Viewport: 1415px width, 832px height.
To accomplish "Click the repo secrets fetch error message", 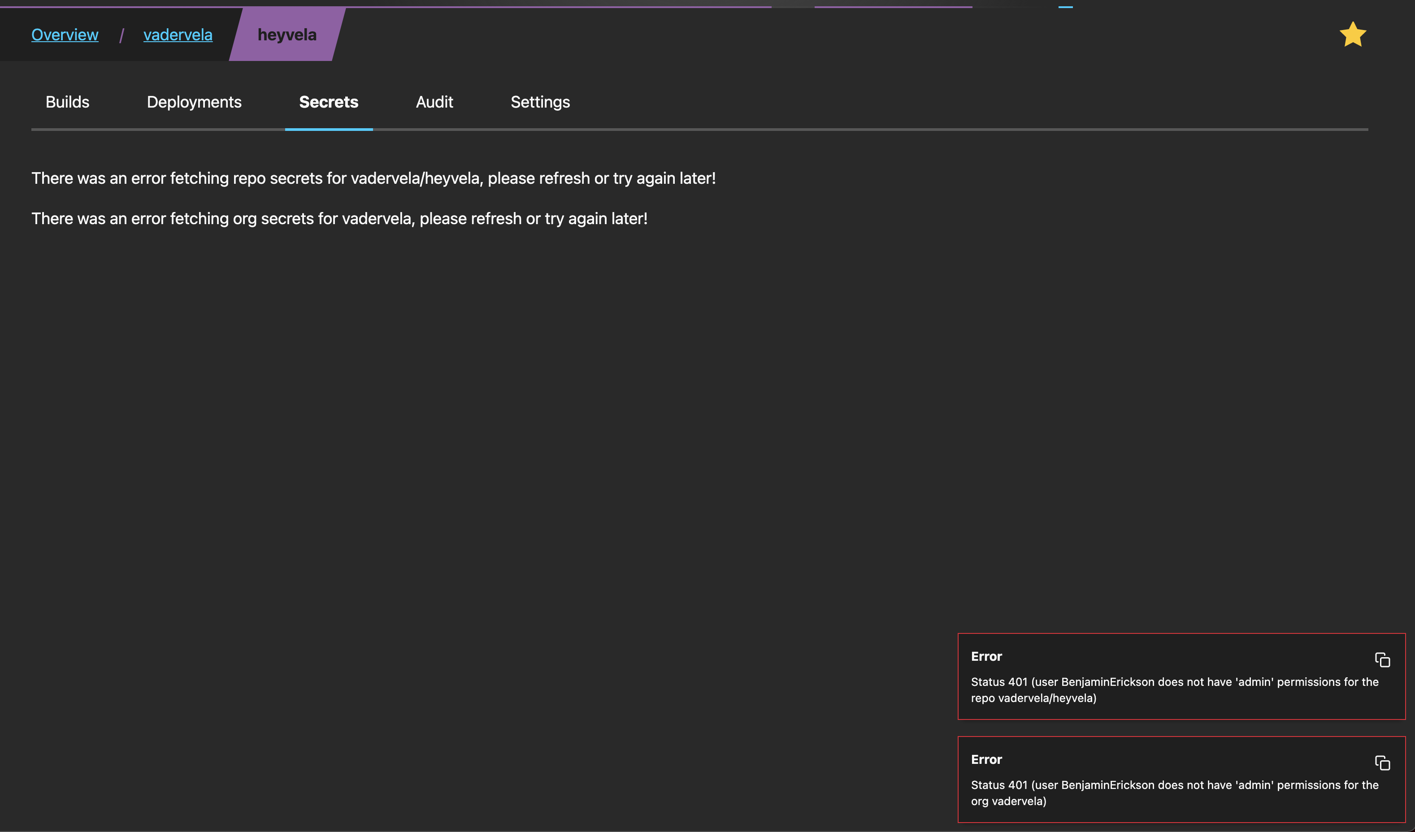I will coord(373,178).
